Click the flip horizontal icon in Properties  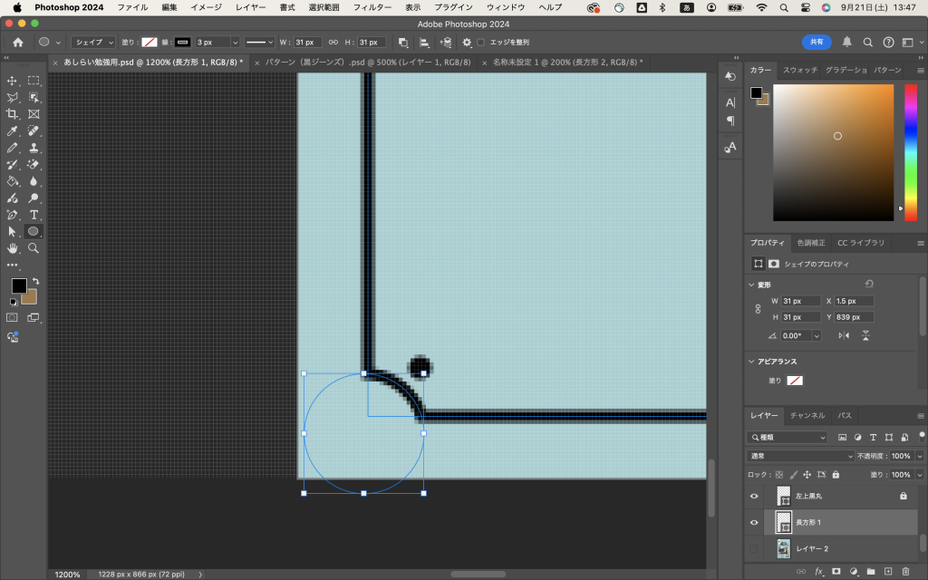click(844, 335)
